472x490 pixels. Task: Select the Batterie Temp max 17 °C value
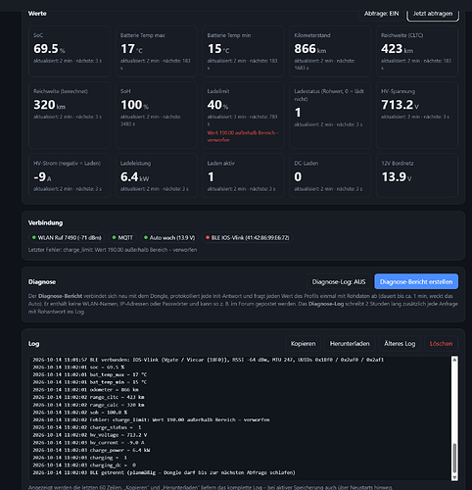pos(131,49)
